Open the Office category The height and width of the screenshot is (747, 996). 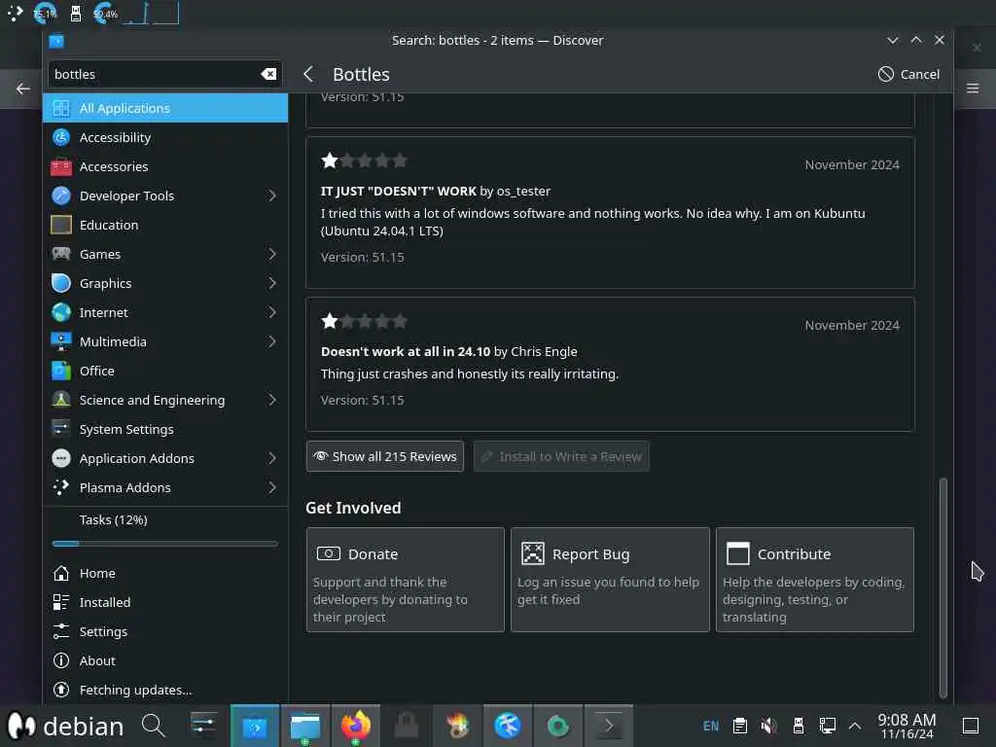point(165,371)
